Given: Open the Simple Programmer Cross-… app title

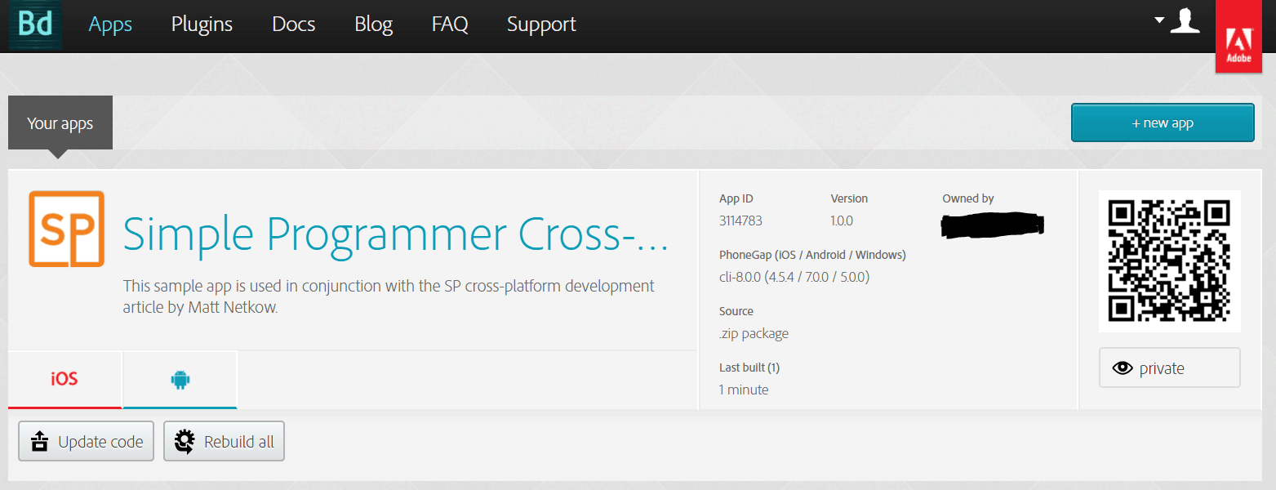Looking at the screenshot, I should [x=395, y=234].
